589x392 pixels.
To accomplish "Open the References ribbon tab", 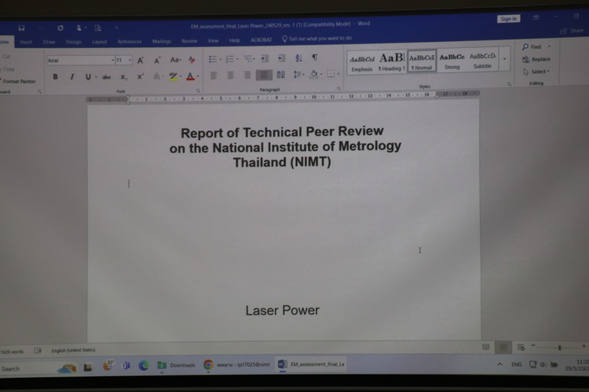I will (x=129, y=42).
